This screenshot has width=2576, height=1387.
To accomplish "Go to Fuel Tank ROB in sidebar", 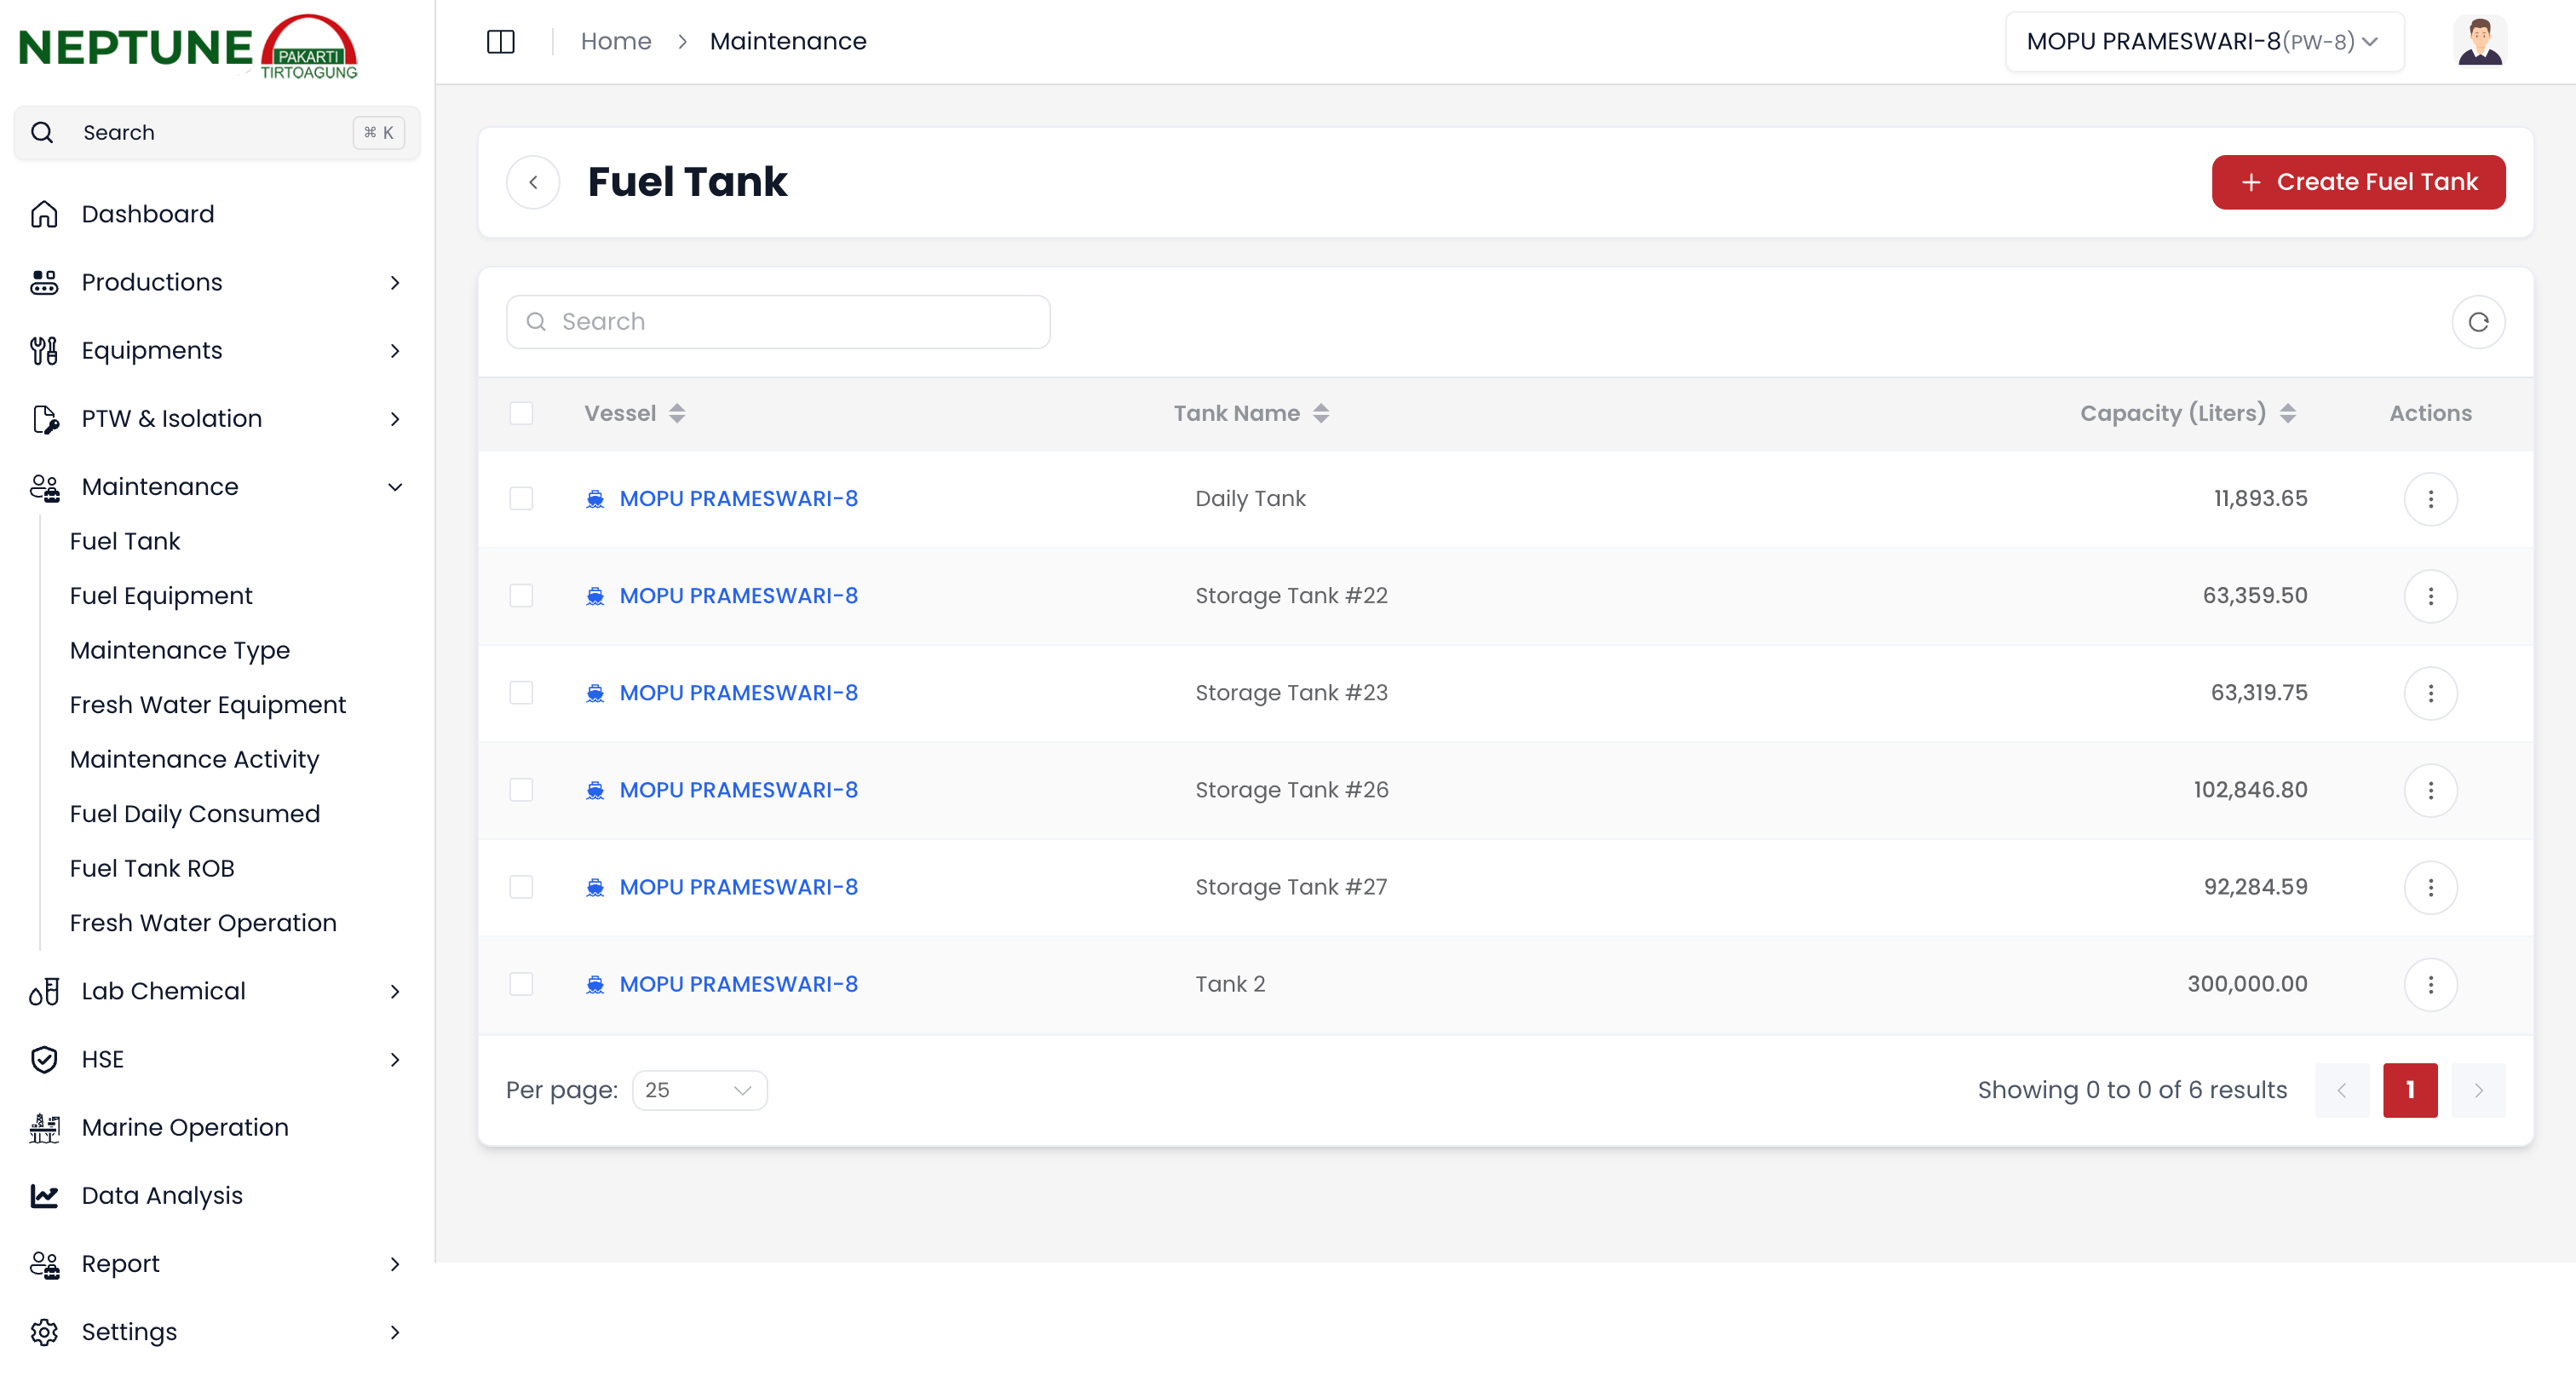I will click(152, 868).
